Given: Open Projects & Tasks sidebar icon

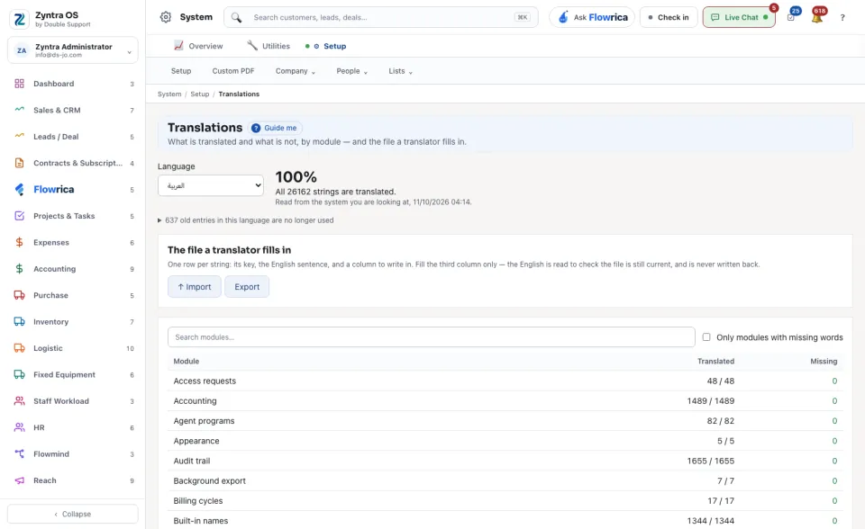Looking at the screenshot, I should pyautogui.click(x=19, y=215).
